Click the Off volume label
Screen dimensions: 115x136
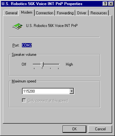[x=24, y=64]
